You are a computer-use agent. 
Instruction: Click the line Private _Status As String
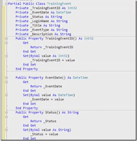point(39,17)
